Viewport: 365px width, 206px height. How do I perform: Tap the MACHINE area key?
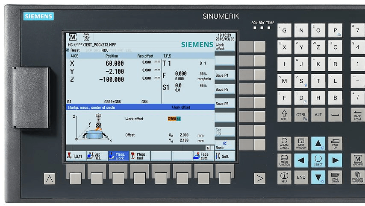pos(358,160)
